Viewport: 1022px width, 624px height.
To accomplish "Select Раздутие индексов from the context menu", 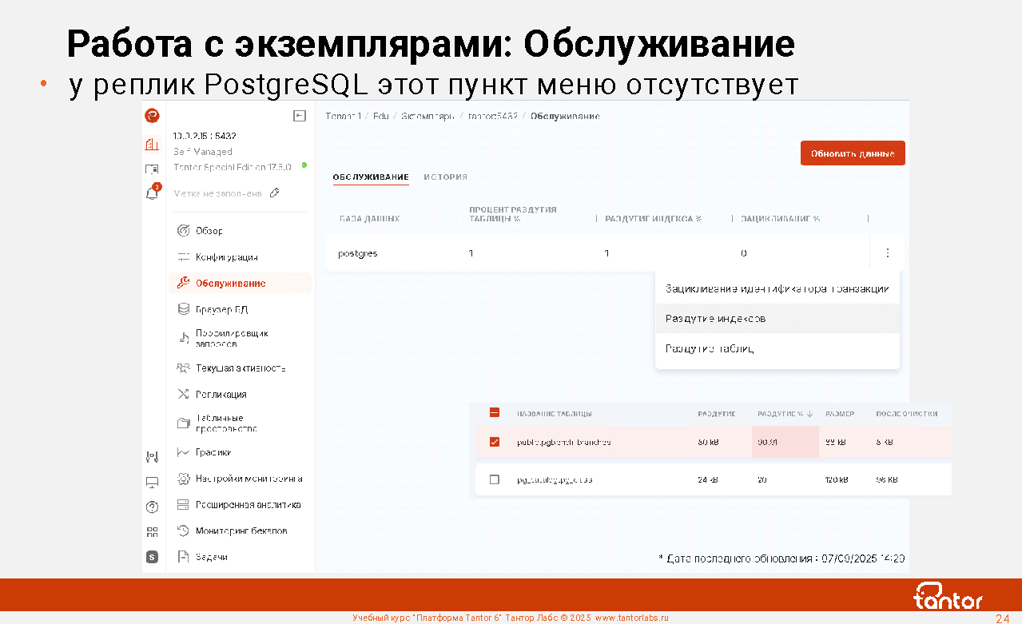I will (715, 319).
